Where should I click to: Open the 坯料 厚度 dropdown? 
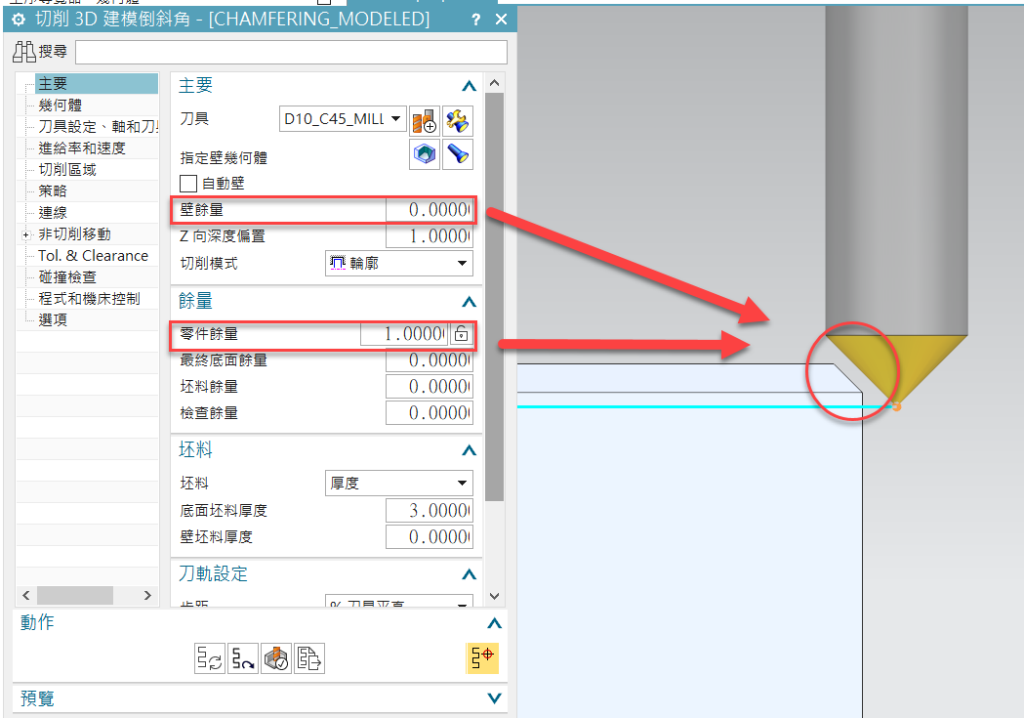pyautogui.click(x=399, y=484)
